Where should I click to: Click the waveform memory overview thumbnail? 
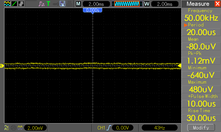[x=127, y=4]
